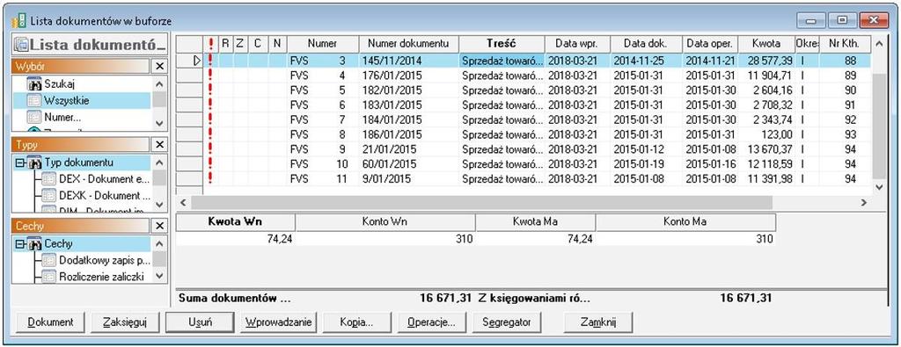This screenshot has height=347, width=901.
Task: Click the Kopia... button
Action: pyautogui.click(x=356, y=322)
